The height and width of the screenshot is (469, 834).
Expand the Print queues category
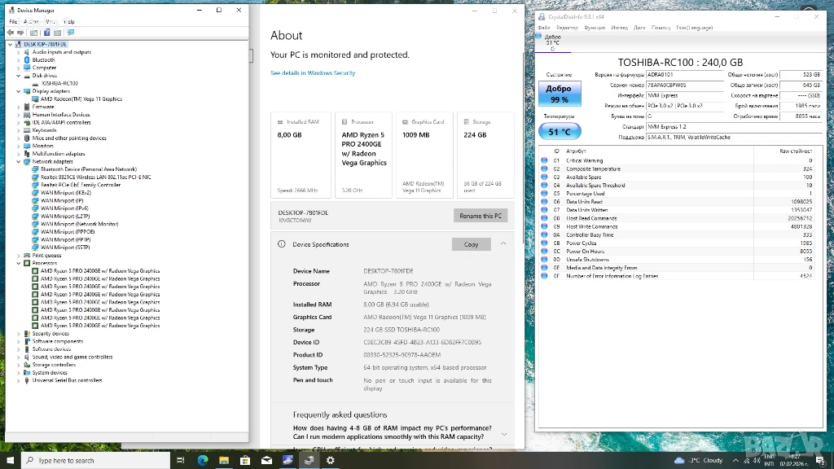point(19,255)
